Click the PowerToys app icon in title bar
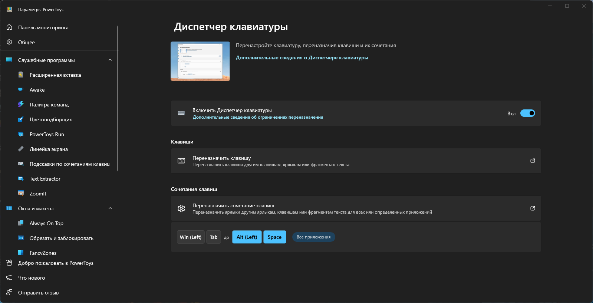The image size is (593, 303). coord(9,9)
